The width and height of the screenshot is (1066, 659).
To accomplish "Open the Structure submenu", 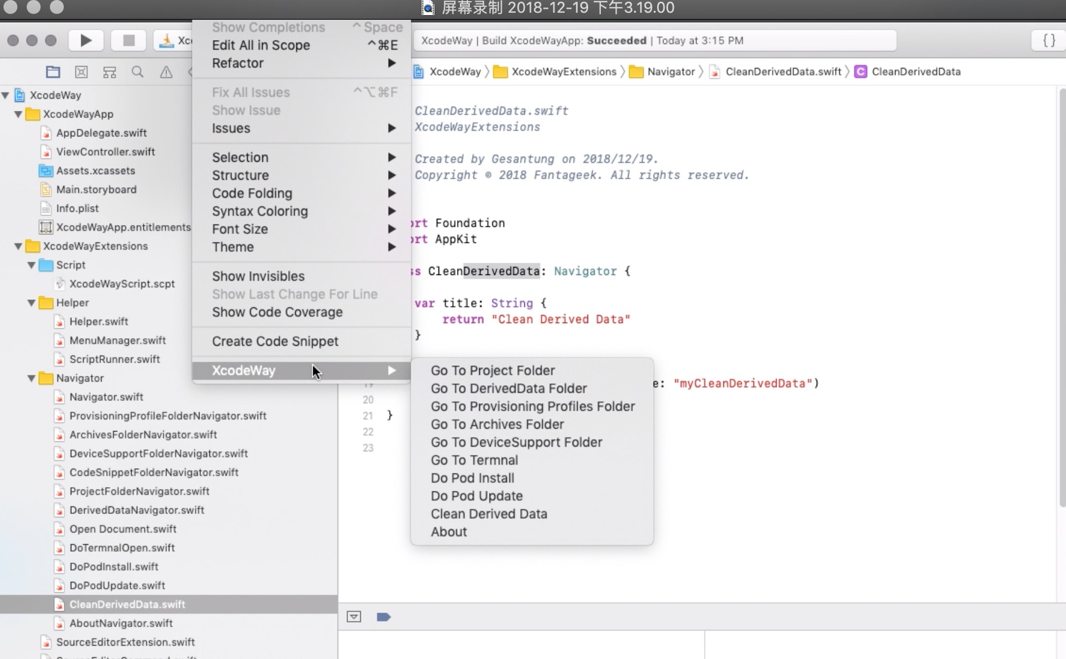I will coord(302,175).
